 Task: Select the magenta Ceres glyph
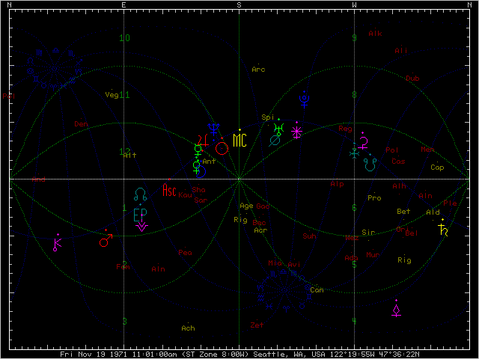(364, 141)
